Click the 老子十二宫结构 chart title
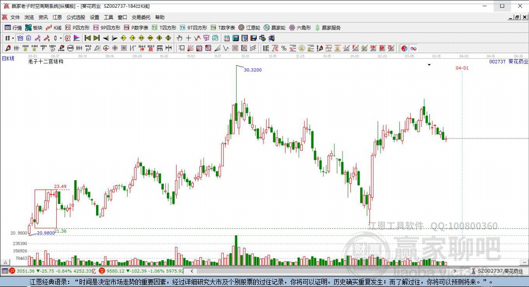529x287 pixels. coord(45,61)
